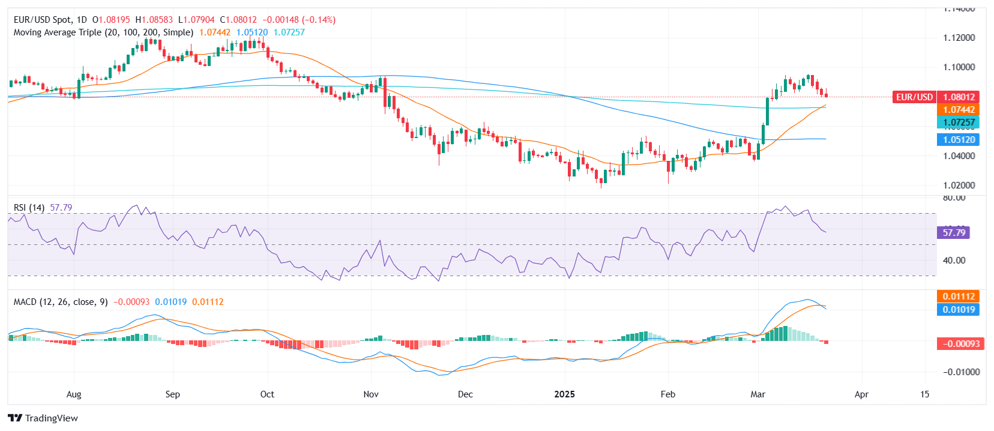Click the Aug label on time axis
994x431 pixels.
click(x=74, y=394)
